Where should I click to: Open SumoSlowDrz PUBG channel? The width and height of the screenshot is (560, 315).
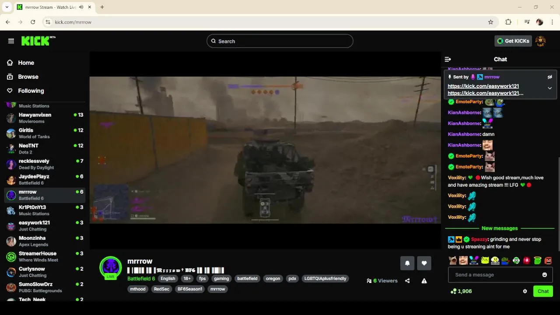pos(45,287)
